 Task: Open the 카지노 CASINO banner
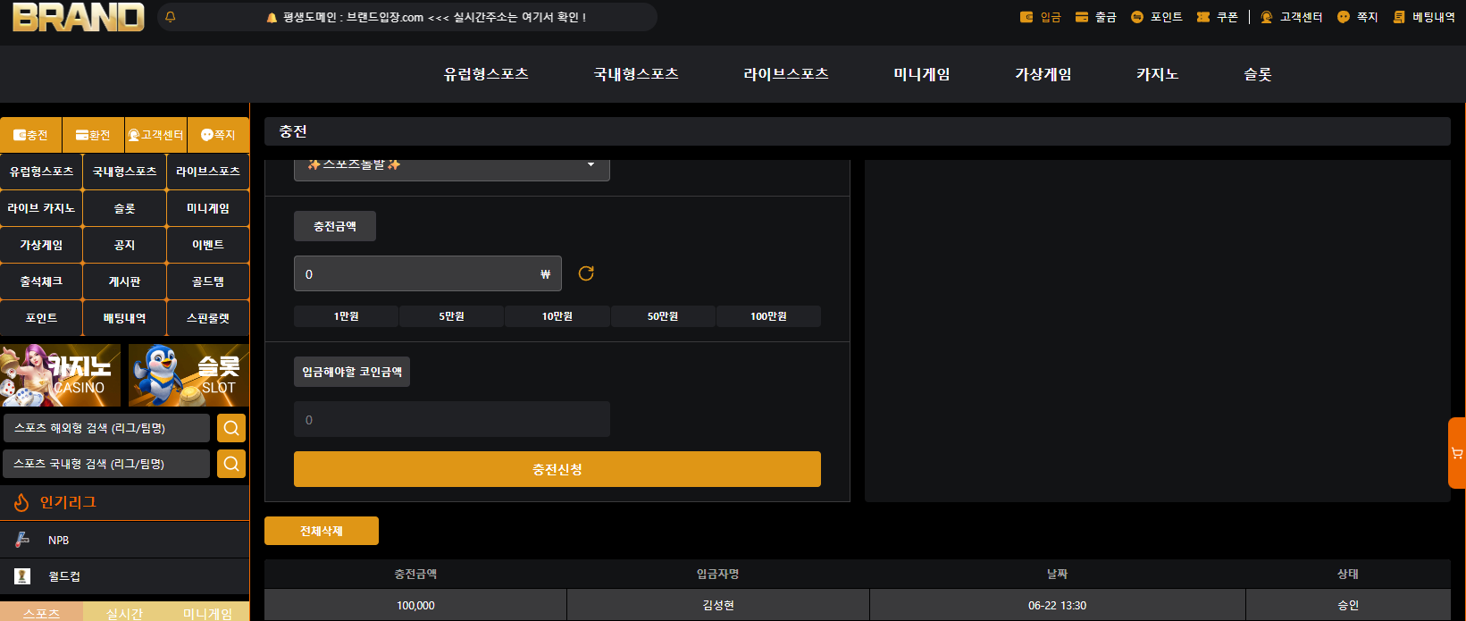[61, 375]
